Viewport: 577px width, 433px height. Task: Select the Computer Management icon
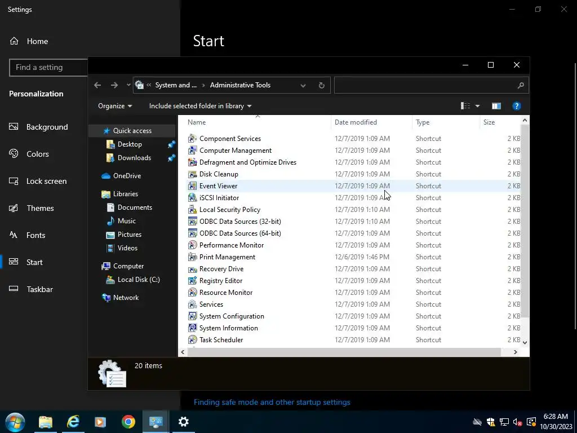click(192, 150)
